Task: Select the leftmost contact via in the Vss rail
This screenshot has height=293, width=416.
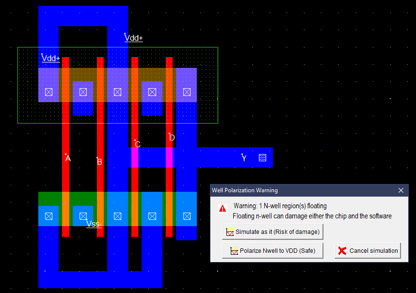Action: (48, 216)
